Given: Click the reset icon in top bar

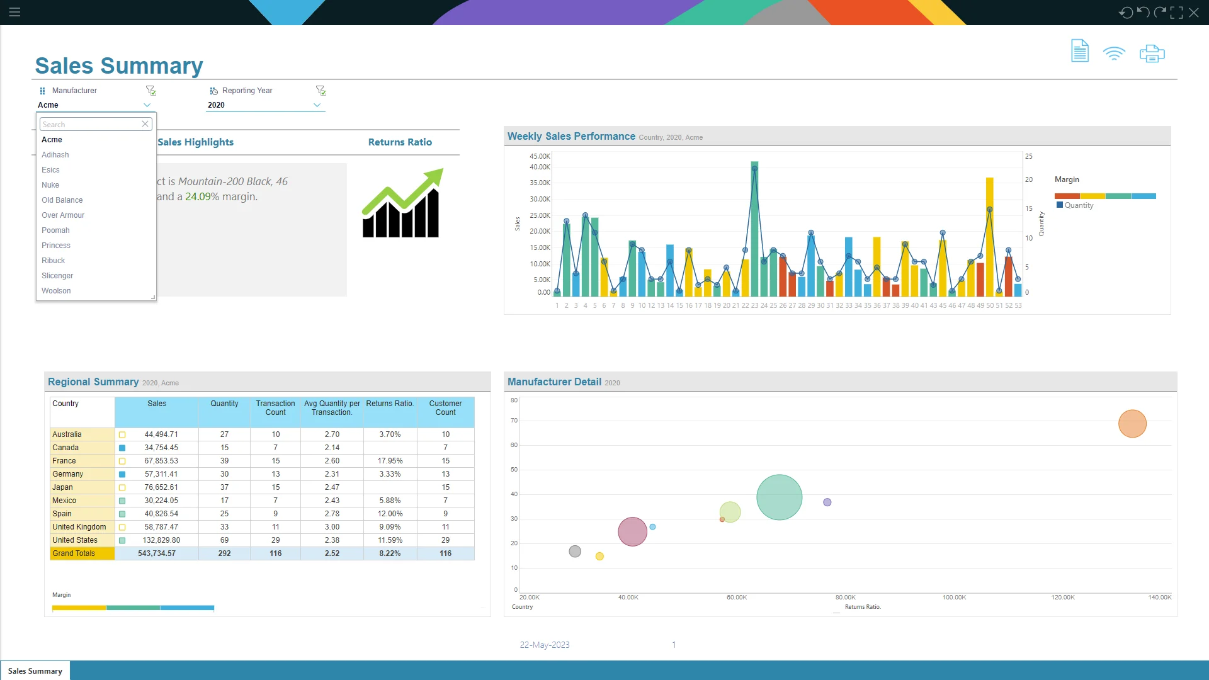Looking at the screenshot, I should [1125, 13].
